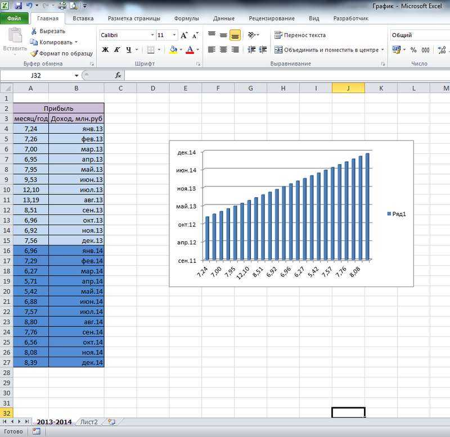This screenshot has height=437, width=450.
Task: Click the Borders icon in font group
Action: (x=151, y=49)
